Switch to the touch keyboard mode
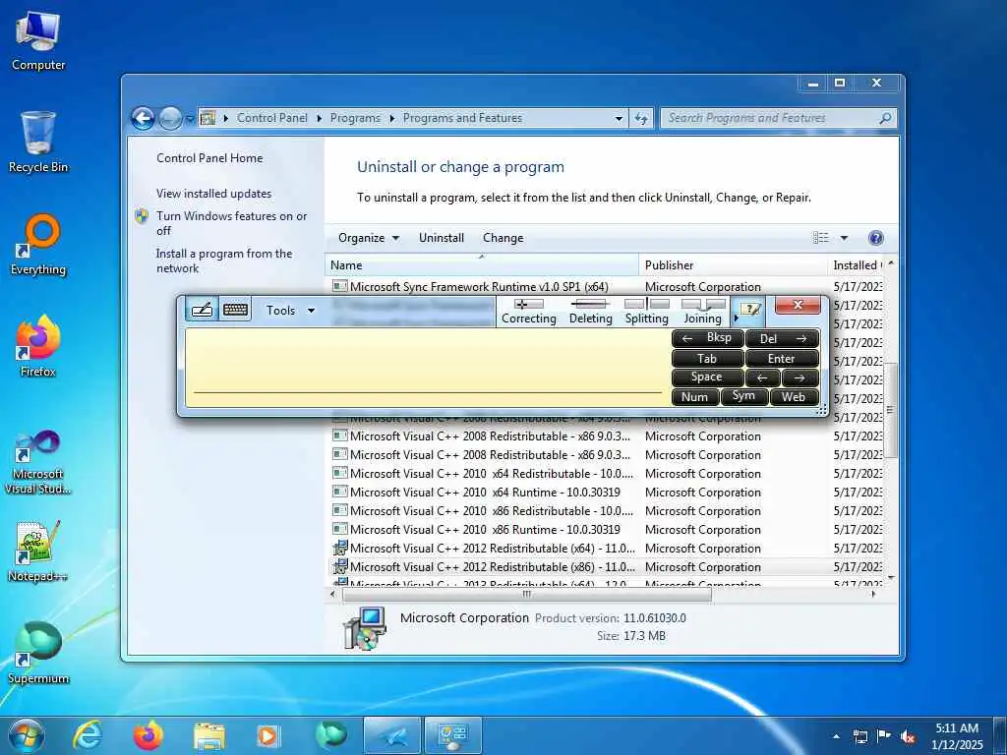The image size is (1007, 755). pos(235,310)
